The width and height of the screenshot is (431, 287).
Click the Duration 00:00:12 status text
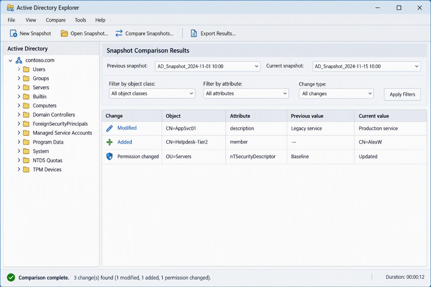405,277
